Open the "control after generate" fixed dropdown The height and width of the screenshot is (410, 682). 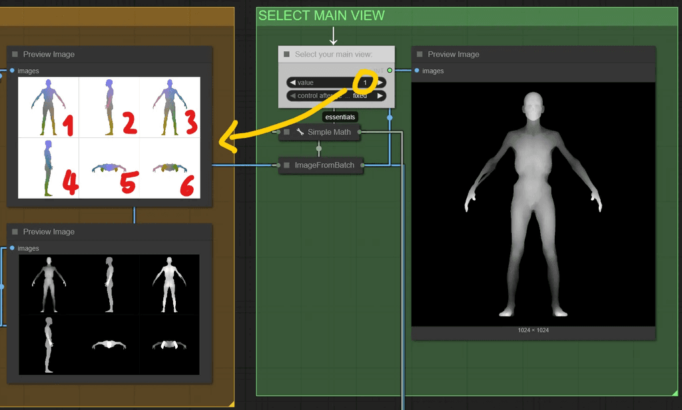360,96
